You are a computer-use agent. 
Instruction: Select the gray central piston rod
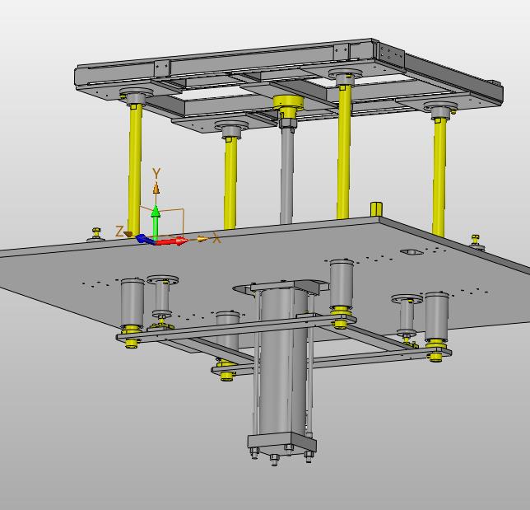[287, 176]
